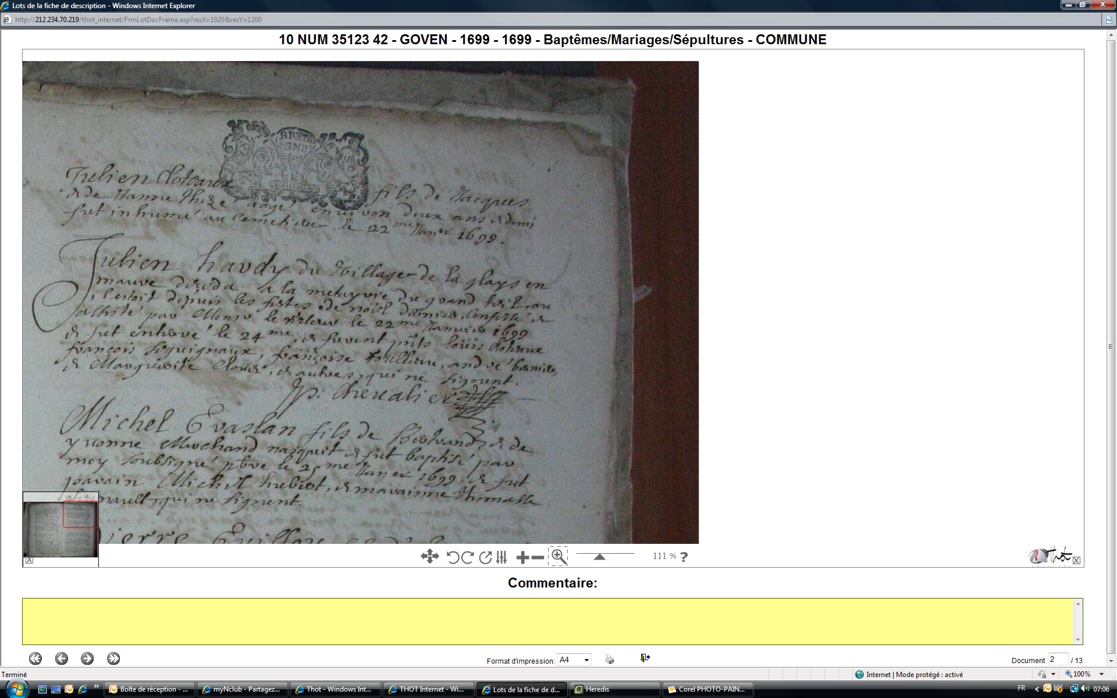Zoom in using the plus icon
Image resolution: width=1117 pixels, height=698 pixels.
(x=522, y=557)
